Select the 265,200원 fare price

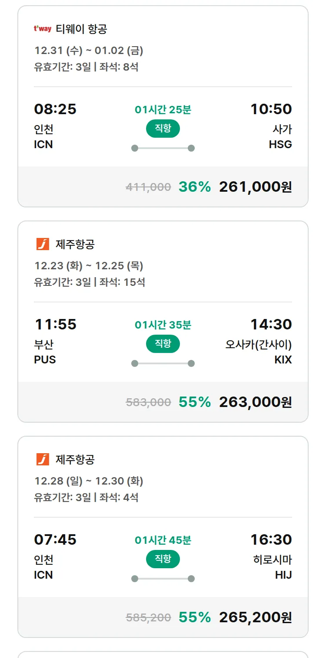[255, 617]
